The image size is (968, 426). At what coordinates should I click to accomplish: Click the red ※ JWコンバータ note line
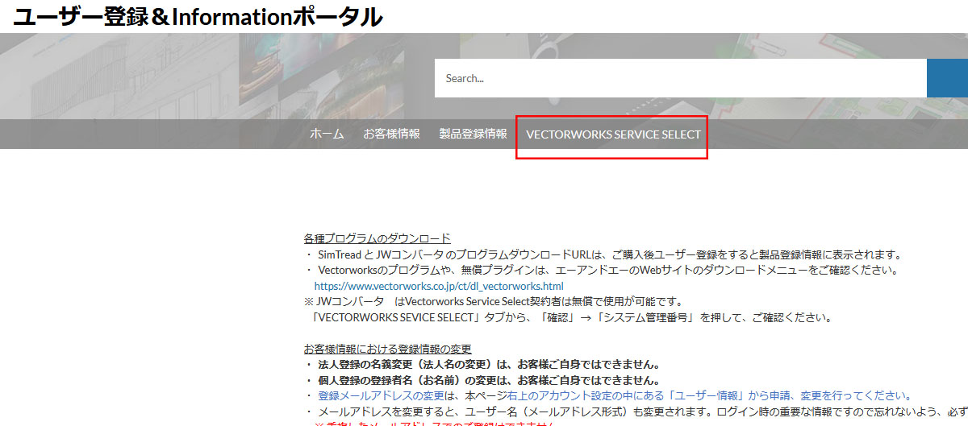(x=494, y=301)
